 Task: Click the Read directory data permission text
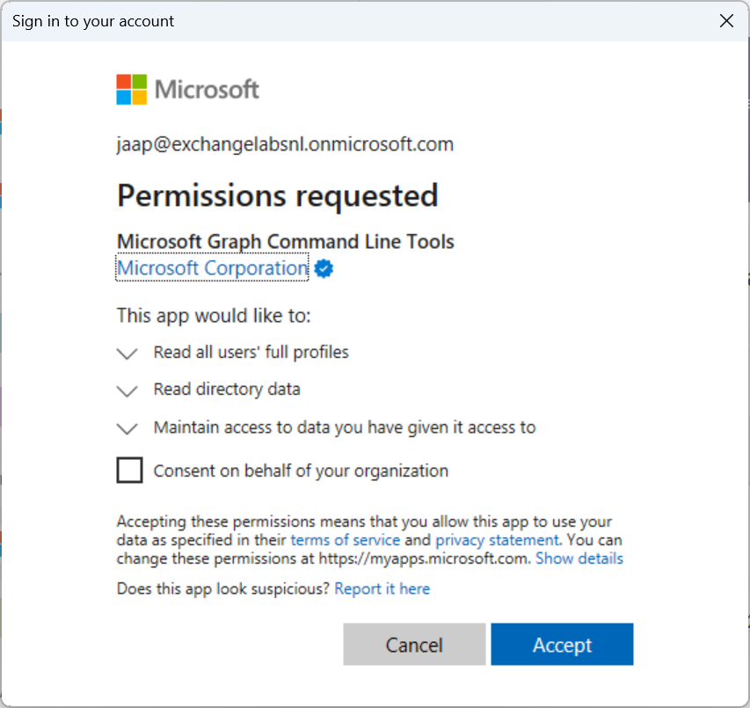click(227, 390)
